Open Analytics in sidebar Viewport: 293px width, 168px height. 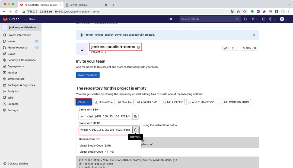(x=21, y=91)
